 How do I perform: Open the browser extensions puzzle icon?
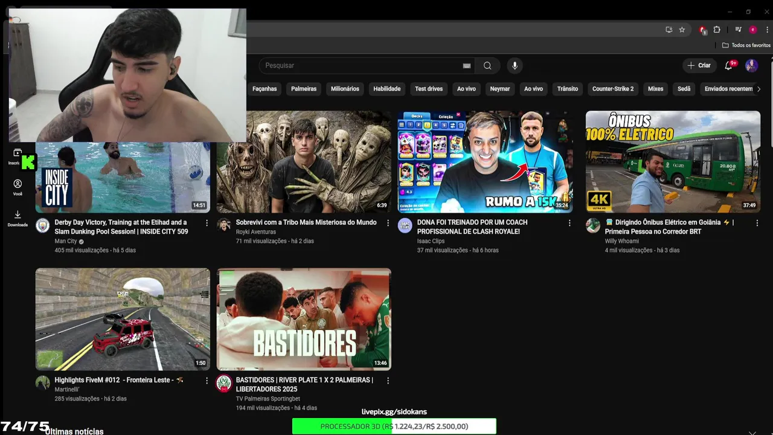(717, 30)
